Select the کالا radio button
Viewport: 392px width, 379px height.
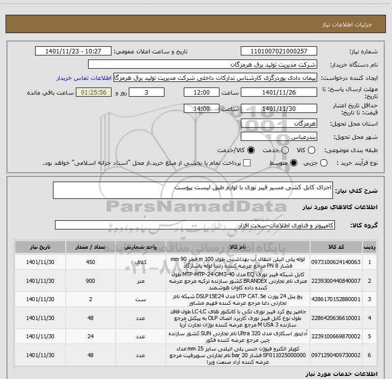[312, 150]
